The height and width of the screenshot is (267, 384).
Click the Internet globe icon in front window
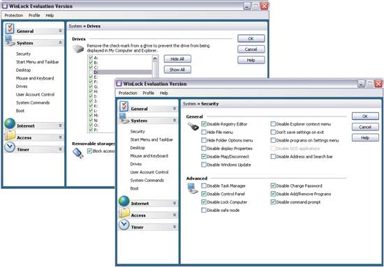[x=124, y=201]
